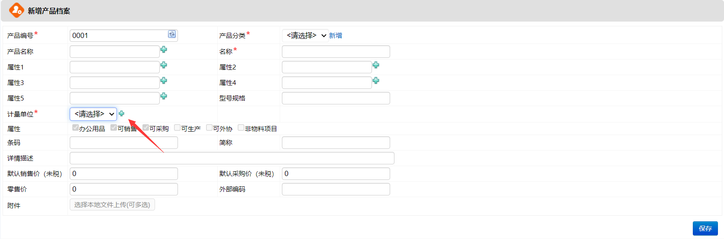Focus the 详情描述 wide input field
The image size is (724, 239).
[x=232, y=158]
